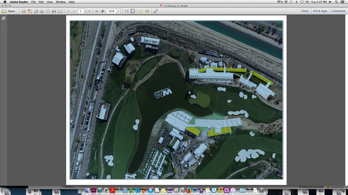Image resolution: width=348 pixels, height=195 pixels.
Task: Click the Print icon in toolbar
Action: tap(54, 11)
